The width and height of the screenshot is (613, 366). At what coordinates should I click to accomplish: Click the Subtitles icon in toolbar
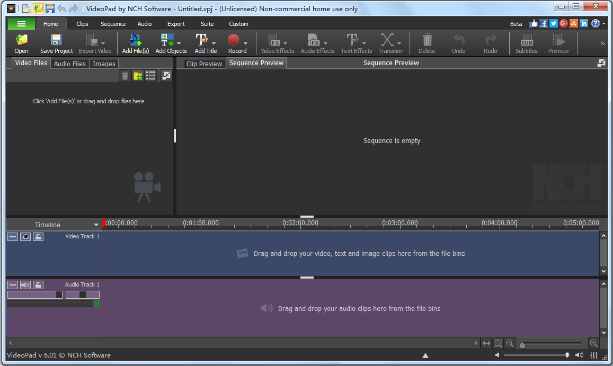tap(526, 41)
